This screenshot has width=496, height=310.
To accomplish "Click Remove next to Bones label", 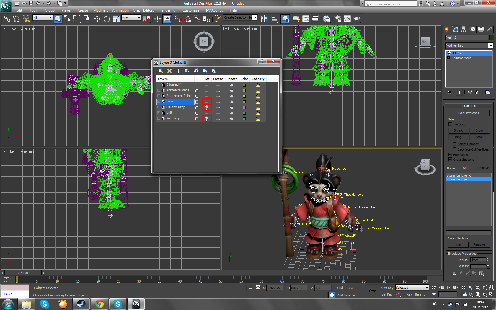I will coord(483,168).
